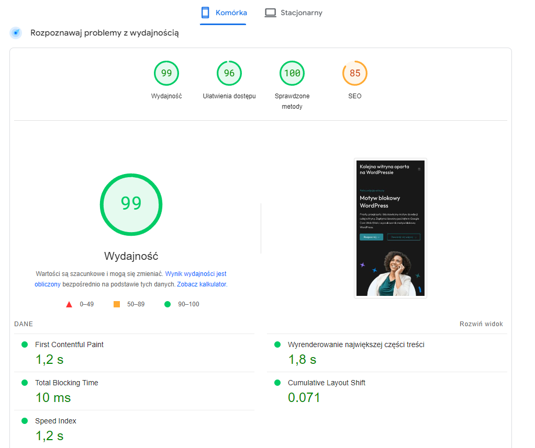Open the SEO 85 score gauge

coord(355,73)
